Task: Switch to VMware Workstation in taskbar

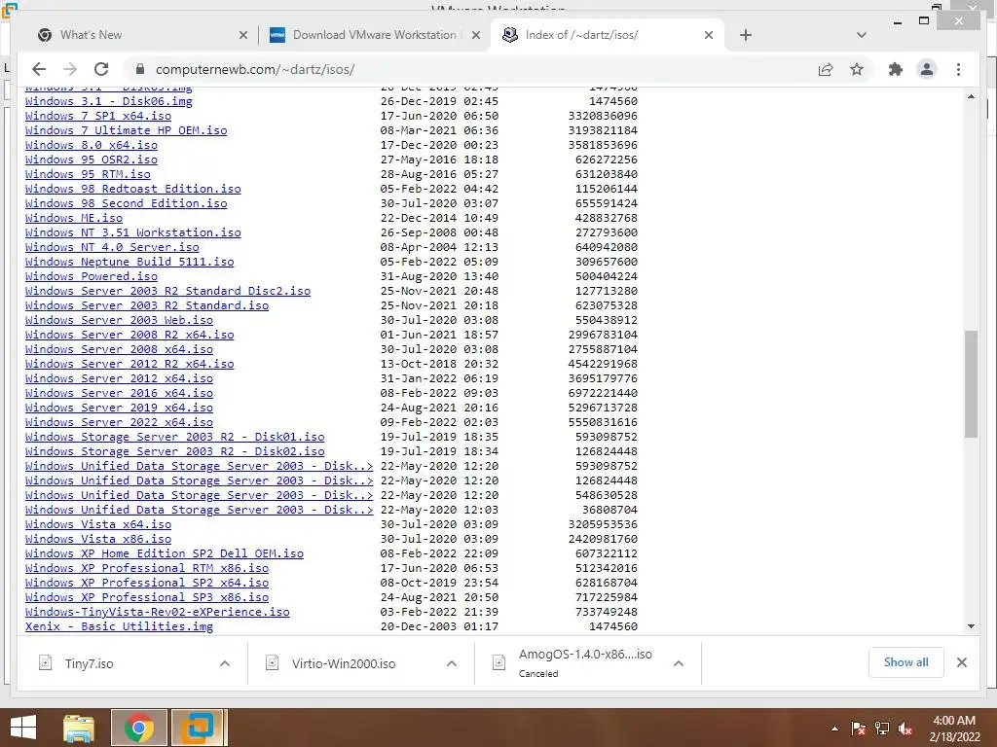Action: (x=199, y=728)
